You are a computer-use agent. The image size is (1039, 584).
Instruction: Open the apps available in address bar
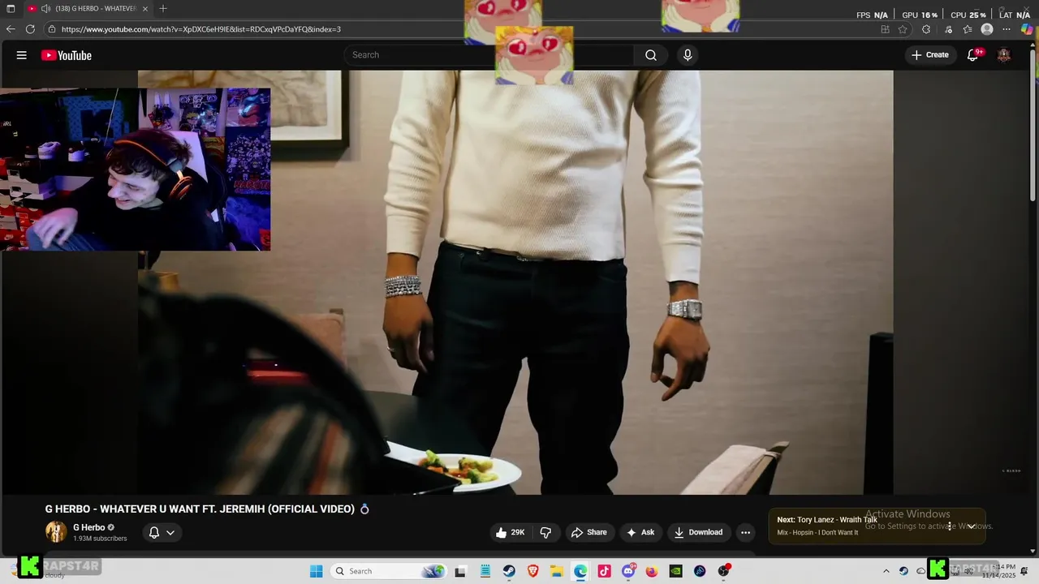885,29
